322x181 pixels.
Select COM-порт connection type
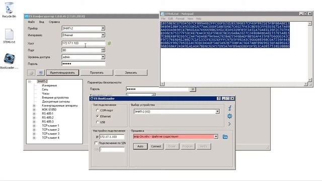[98, 111]
